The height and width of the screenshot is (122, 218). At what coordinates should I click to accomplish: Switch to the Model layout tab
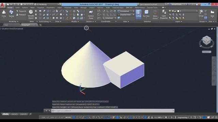tap(6, 114)
